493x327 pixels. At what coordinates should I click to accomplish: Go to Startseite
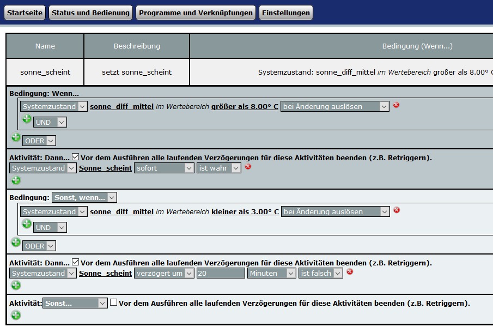click(25, 13)
